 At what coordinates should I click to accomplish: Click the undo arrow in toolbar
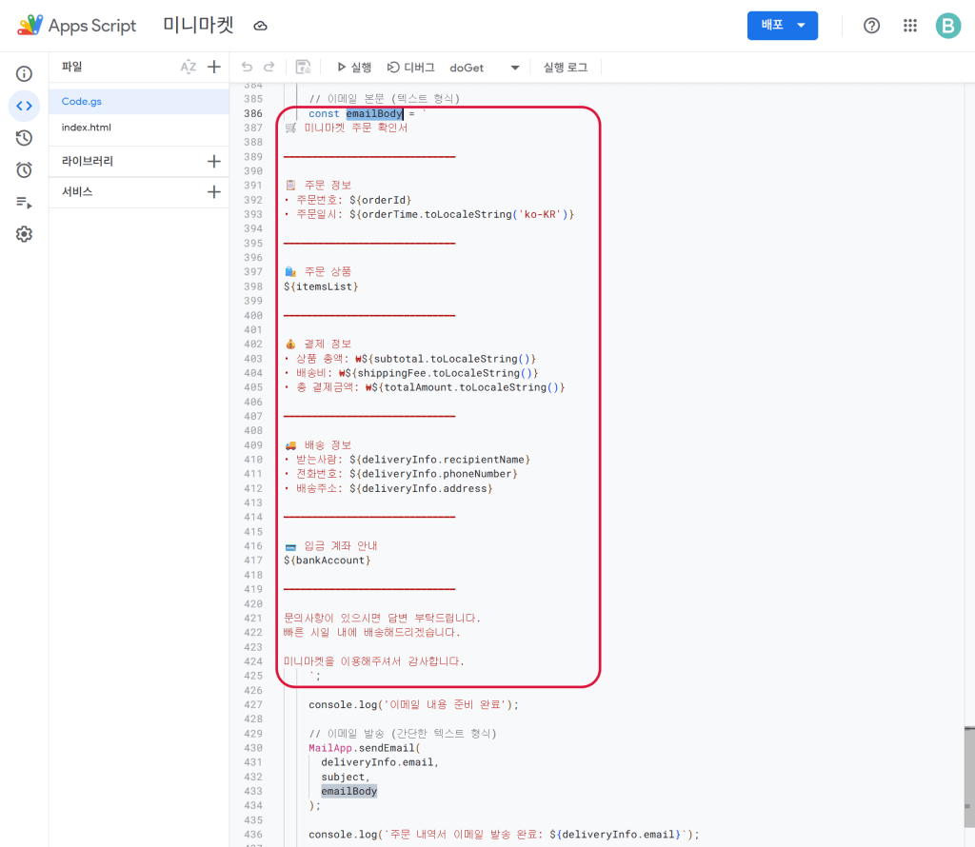(248, 68)
